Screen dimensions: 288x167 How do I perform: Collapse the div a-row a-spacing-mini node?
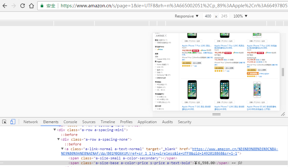[x=55, y=130]
